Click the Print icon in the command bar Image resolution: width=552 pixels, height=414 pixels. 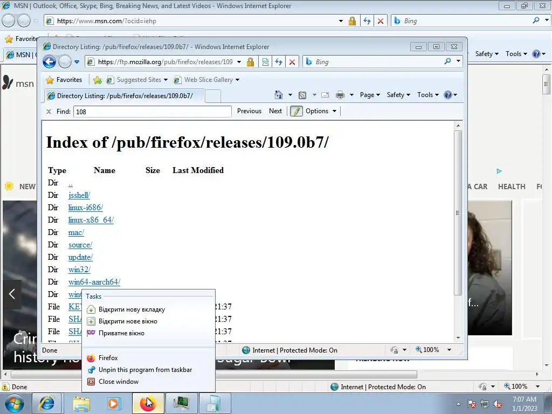(340, 95)
